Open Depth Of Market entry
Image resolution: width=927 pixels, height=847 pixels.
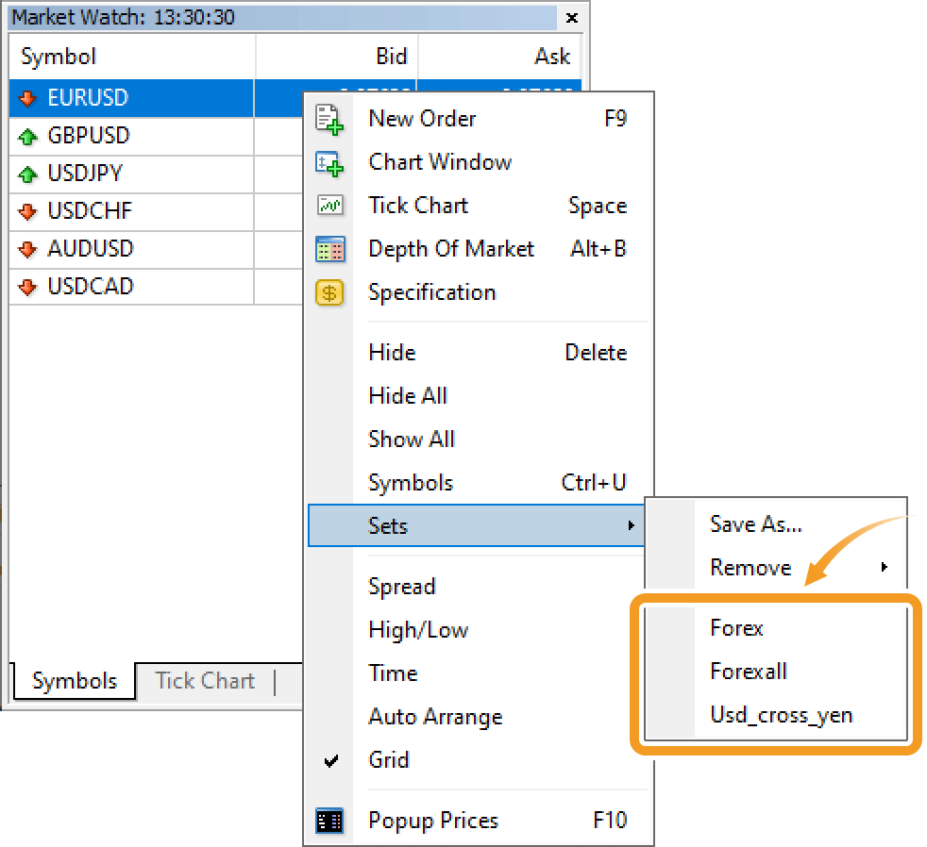[478, 249]
